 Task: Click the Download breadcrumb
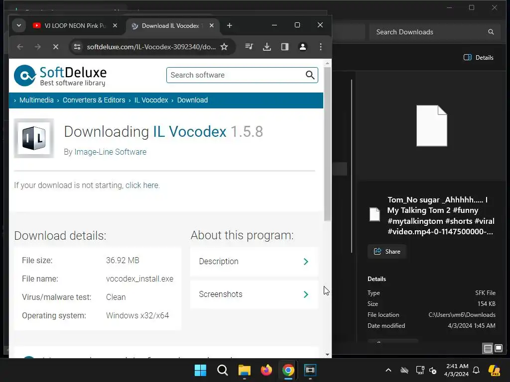click(193, 100)
